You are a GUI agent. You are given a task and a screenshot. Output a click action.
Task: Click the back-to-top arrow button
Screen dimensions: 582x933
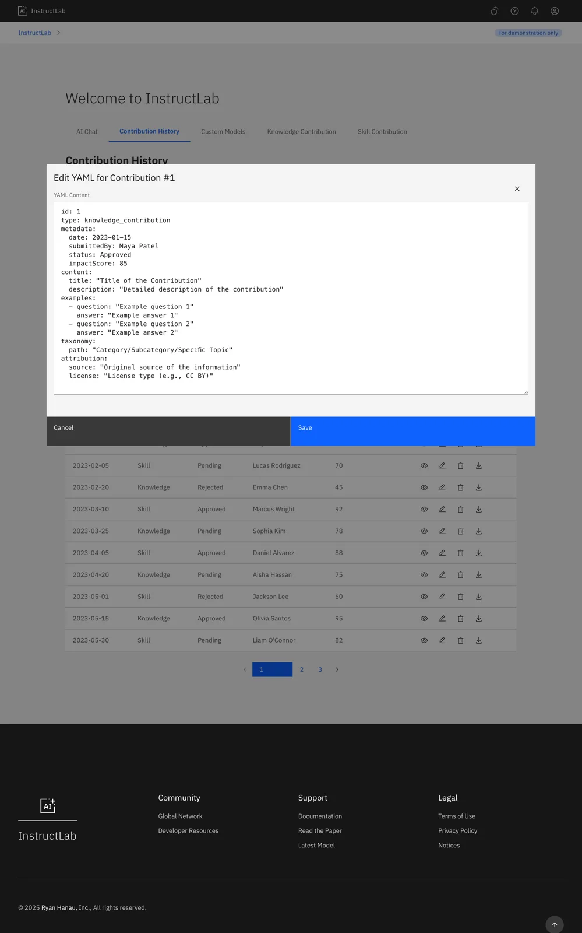click(555, 924)
